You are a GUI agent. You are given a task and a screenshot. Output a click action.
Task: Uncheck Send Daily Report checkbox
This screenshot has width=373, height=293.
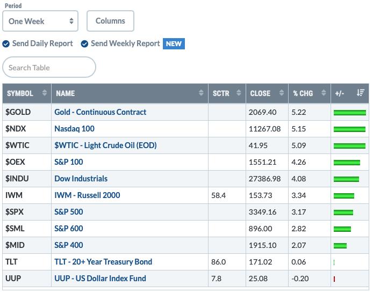tap(6, 43)
